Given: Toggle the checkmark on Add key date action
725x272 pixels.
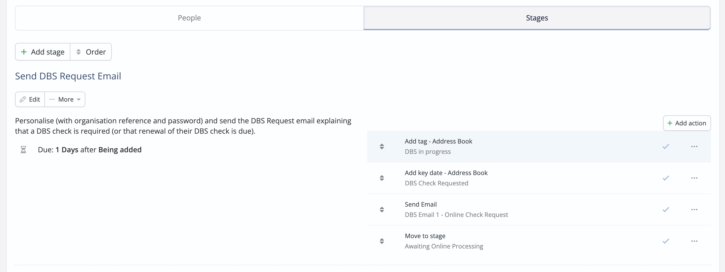Looking at the screenshot, I should point(666,178).
